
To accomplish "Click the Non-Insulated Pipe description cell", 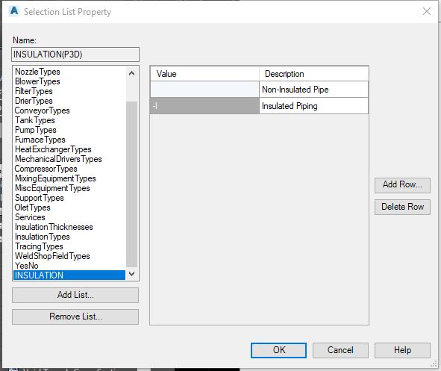I will tap(313, 90).
